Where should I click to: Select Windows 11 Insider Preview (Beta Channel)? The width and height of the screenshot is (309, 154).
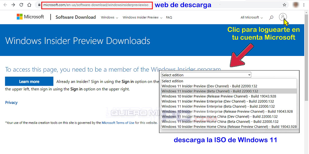coord(229,91)
